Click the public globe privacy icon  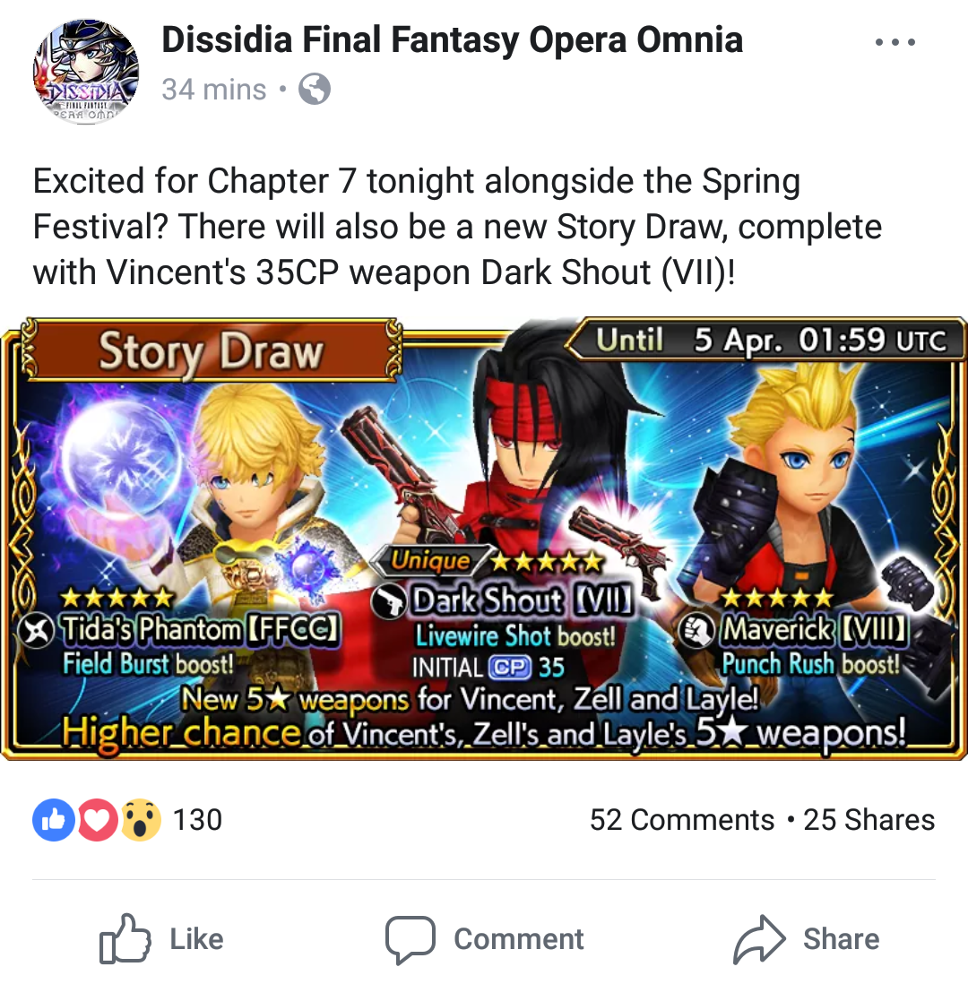point(315,89)
